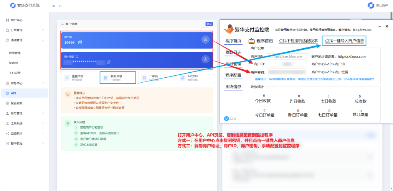
Task: Select 程序首页 tab in monitor window sidebar
Action: pos(233,41)
